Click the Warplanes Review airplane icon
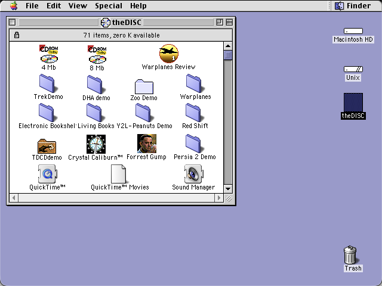 pos(168,54)
